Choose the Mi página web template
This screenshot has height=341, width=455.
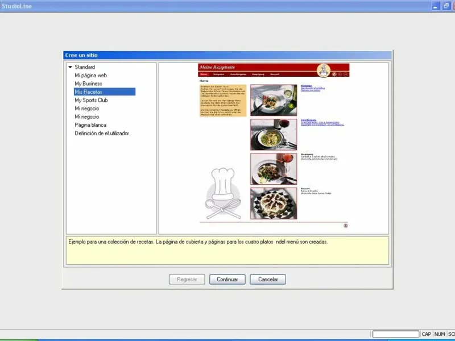91,76
